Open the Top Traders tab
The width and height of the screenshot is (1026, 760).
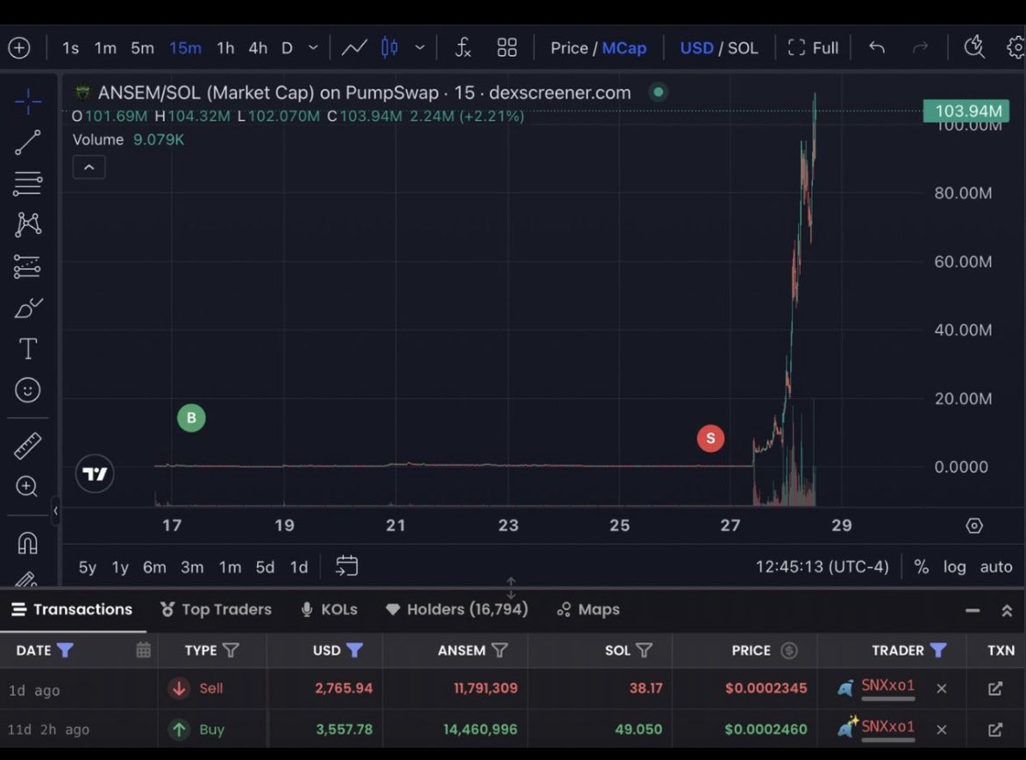tap(216, 609)
